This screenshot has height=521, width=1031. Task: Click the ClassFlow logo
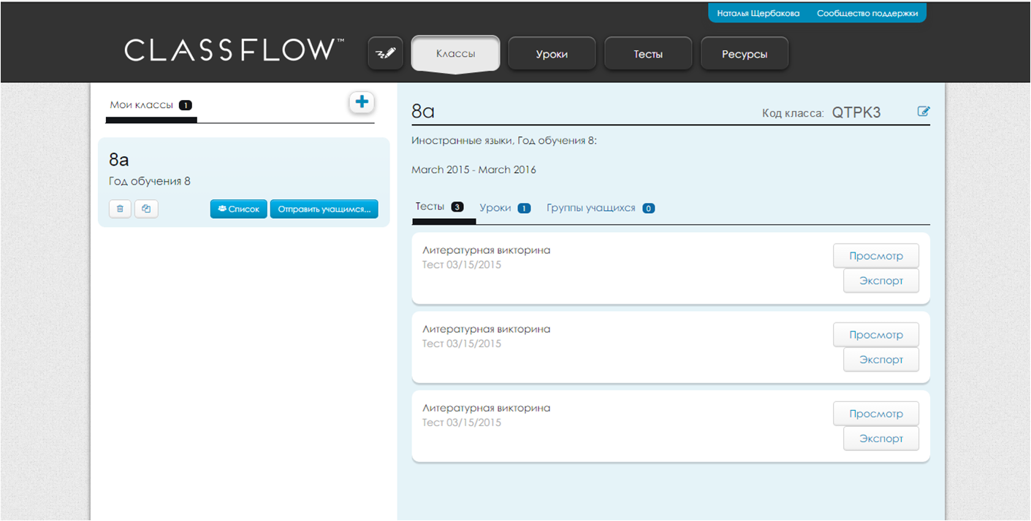pyautogui.click(x=229, y=50)
